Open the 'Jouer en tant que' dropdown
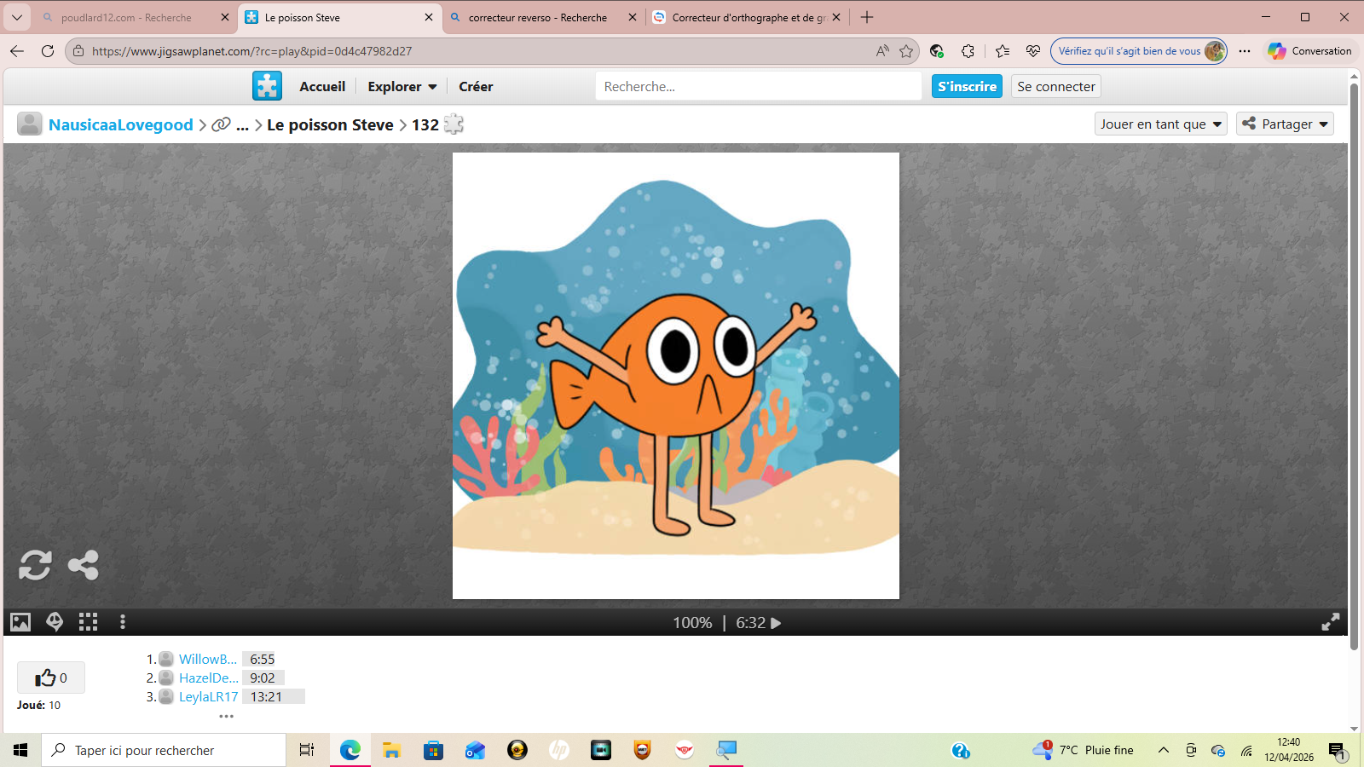The width and height of the screenshot is (1364, 767). coord(1160,124)
